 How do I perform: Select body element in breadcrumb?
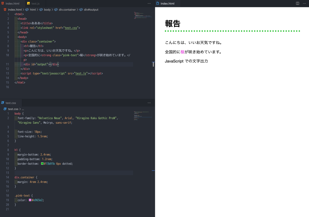[x=47, y=10]
